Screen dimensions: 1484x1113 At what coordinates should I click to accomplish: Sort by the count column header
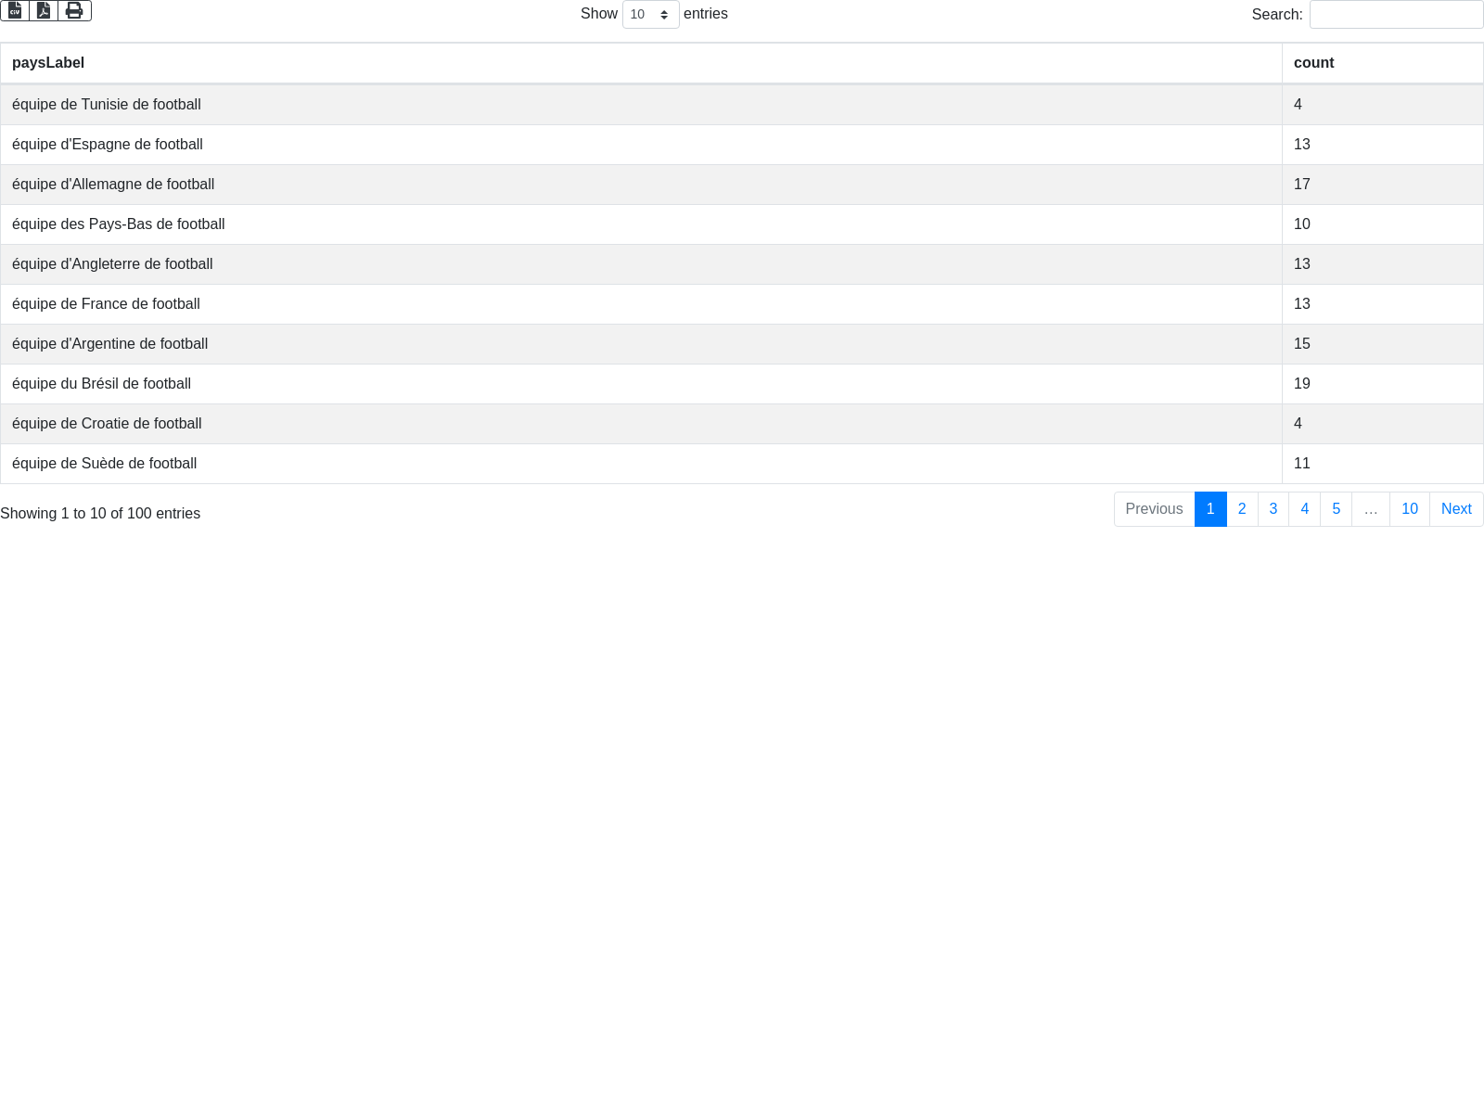1313,63
